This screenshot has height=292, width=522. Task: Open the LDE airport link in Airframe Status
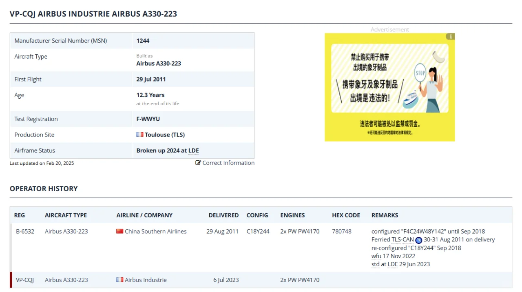(x=194, y=150)
